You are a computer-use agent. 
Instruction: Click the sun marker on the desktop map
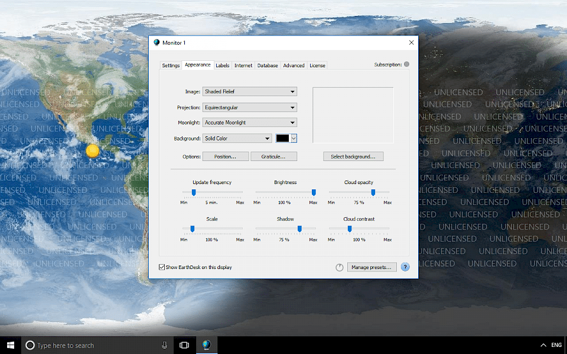[x=93, y=150]
